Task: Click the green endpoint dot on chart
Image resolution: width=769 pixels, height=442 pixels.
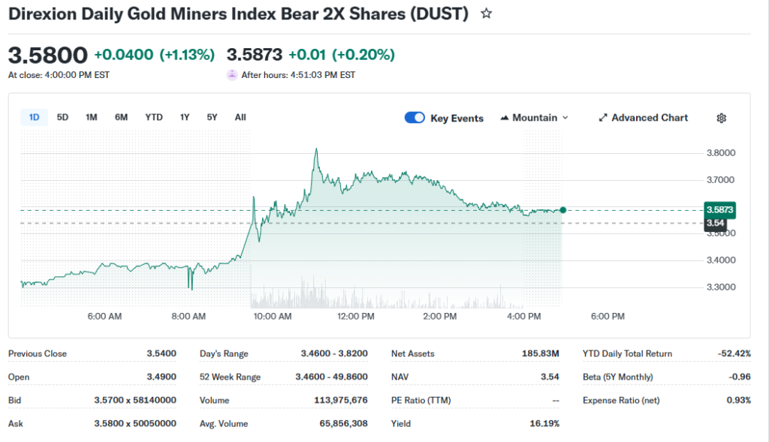Action: [562, 210]
